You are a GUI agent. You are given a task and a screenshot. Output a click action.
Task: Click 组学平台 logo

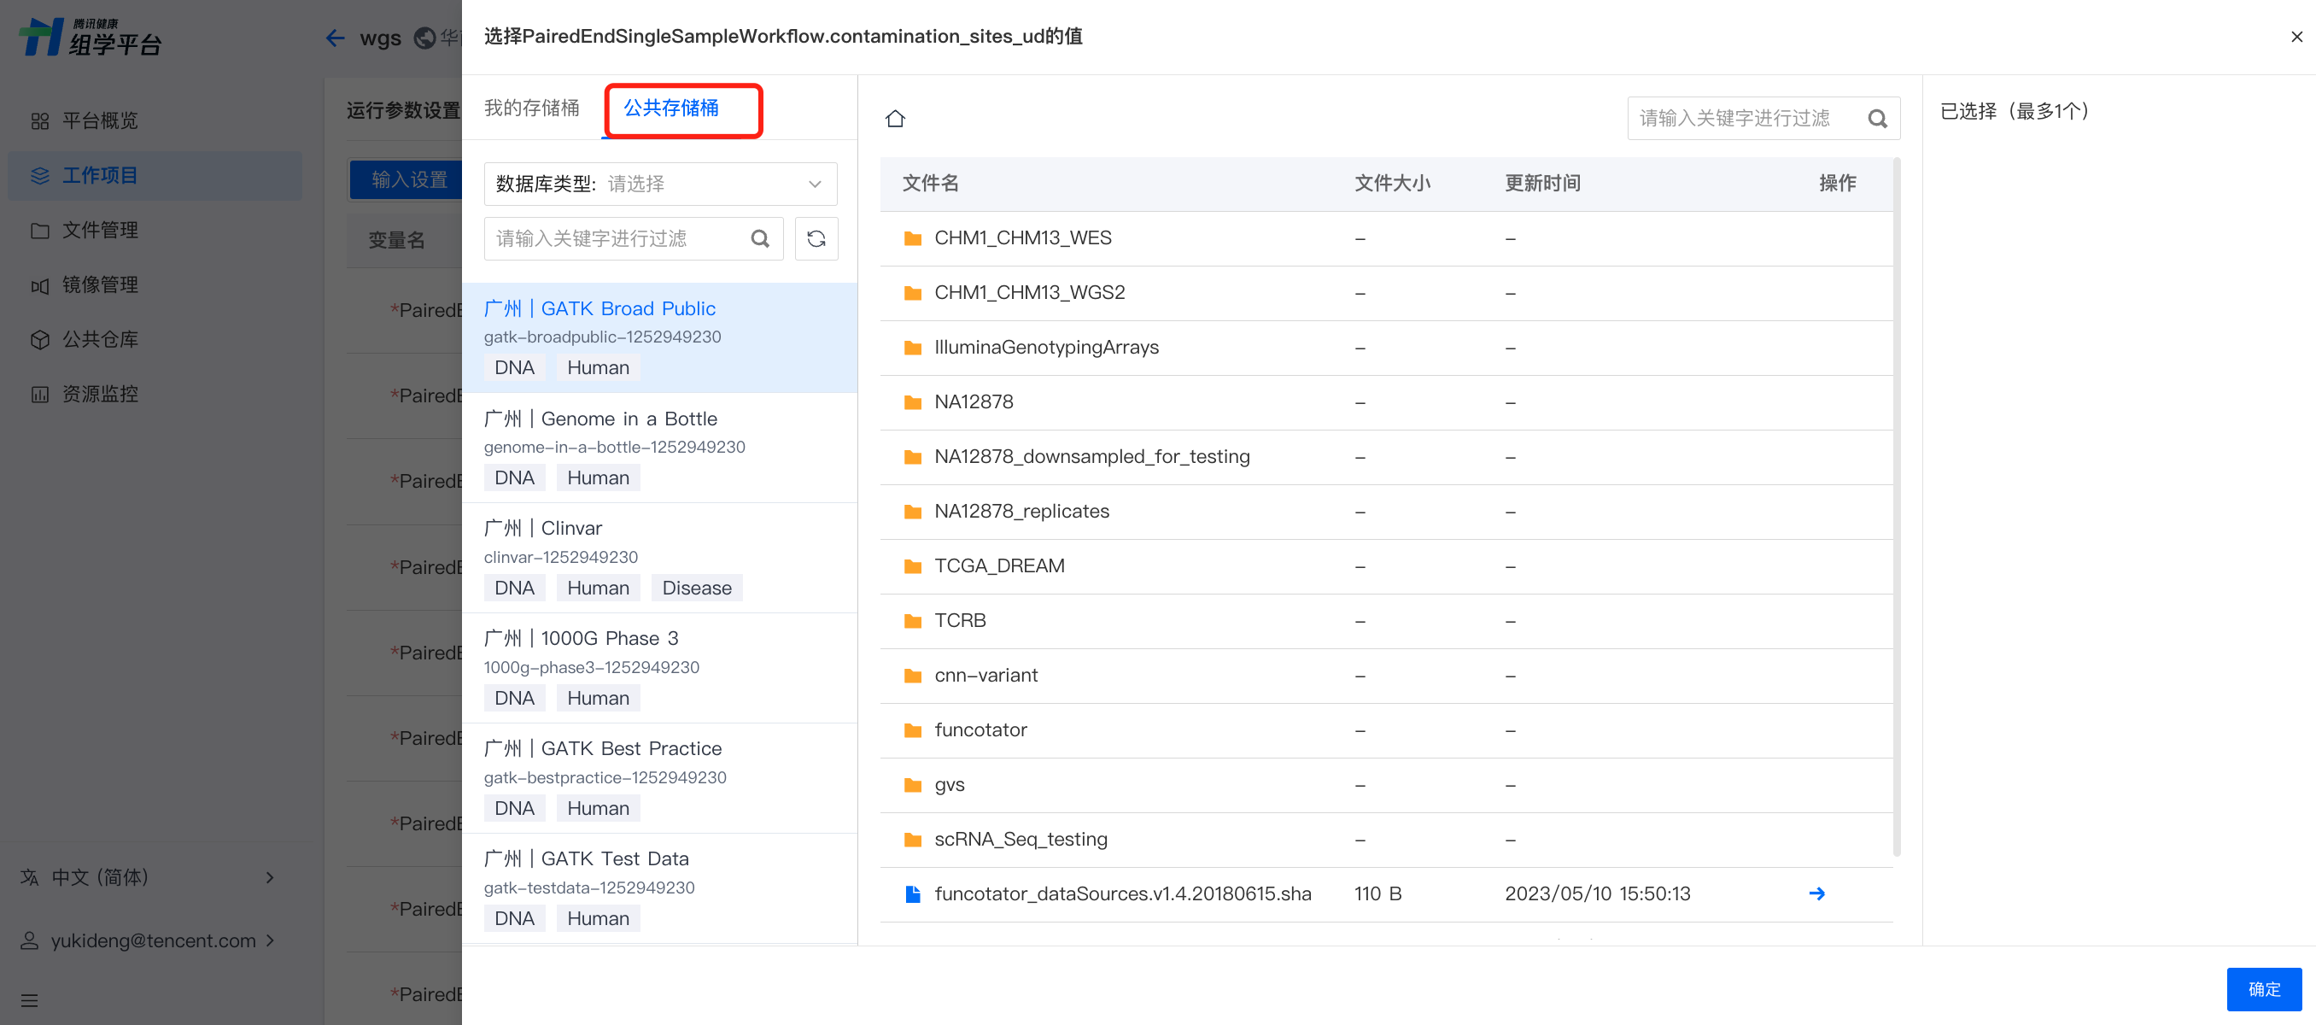pyautogui.click(x=90, y=37)
